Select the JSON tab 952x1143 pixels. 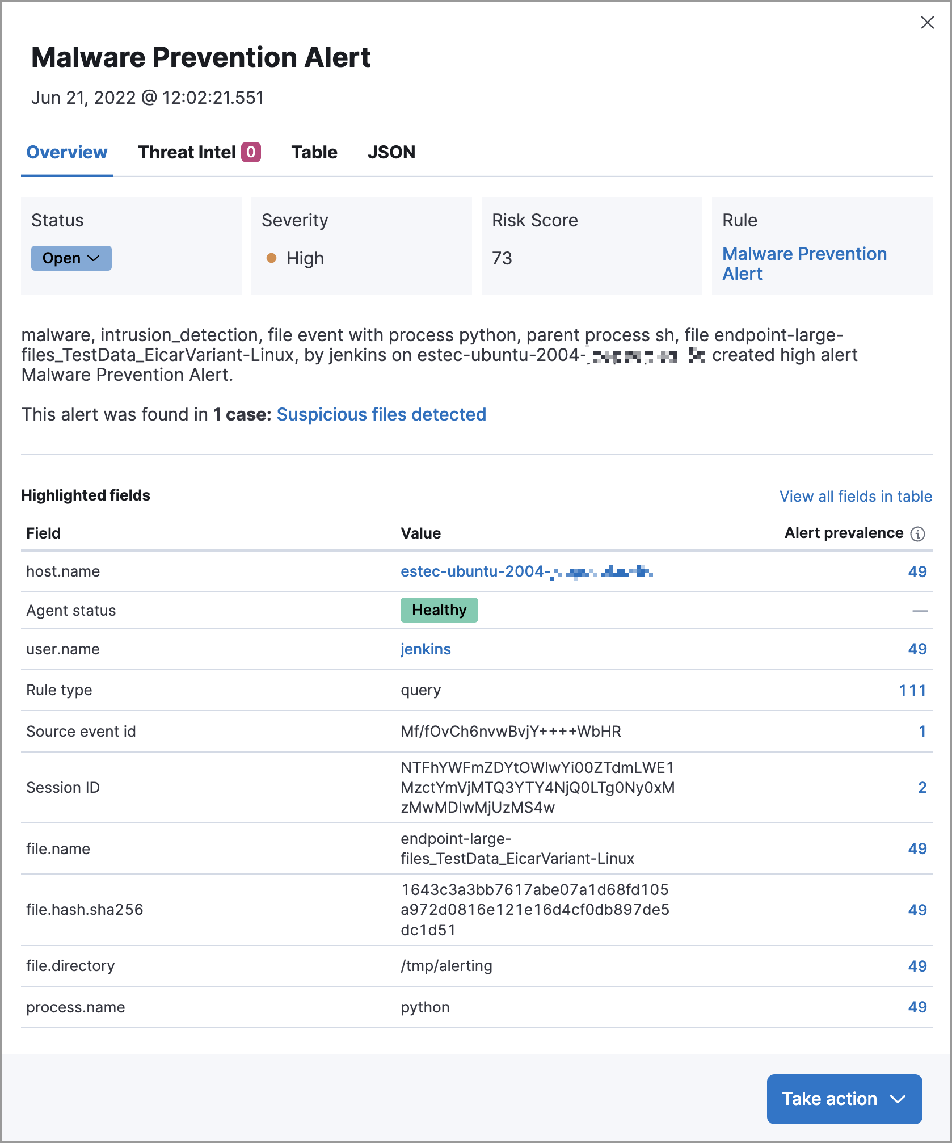(391, 152)
